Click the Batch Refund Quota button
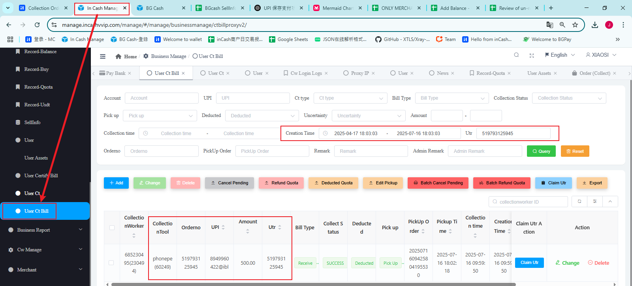This screenshot has height=286, width=632. coord(502,183)
